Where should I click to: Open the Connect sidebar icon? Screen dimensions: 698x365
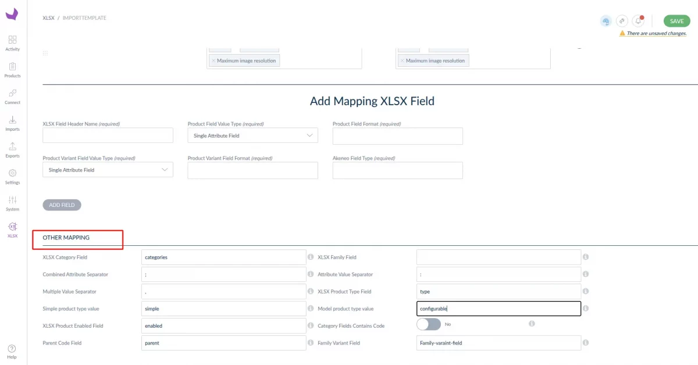pyautogui.click(x=12, y=96)
